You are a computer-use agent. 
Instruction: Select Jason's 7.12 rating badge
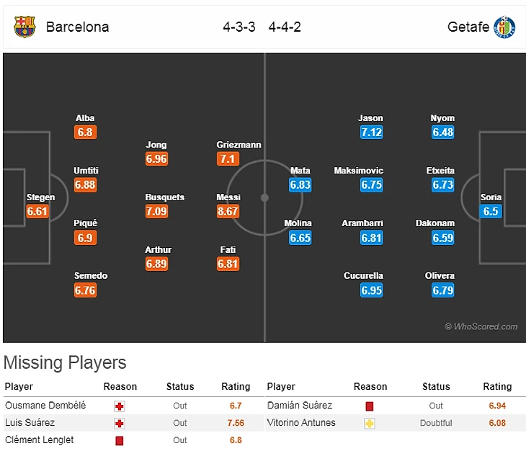point(371,133)
